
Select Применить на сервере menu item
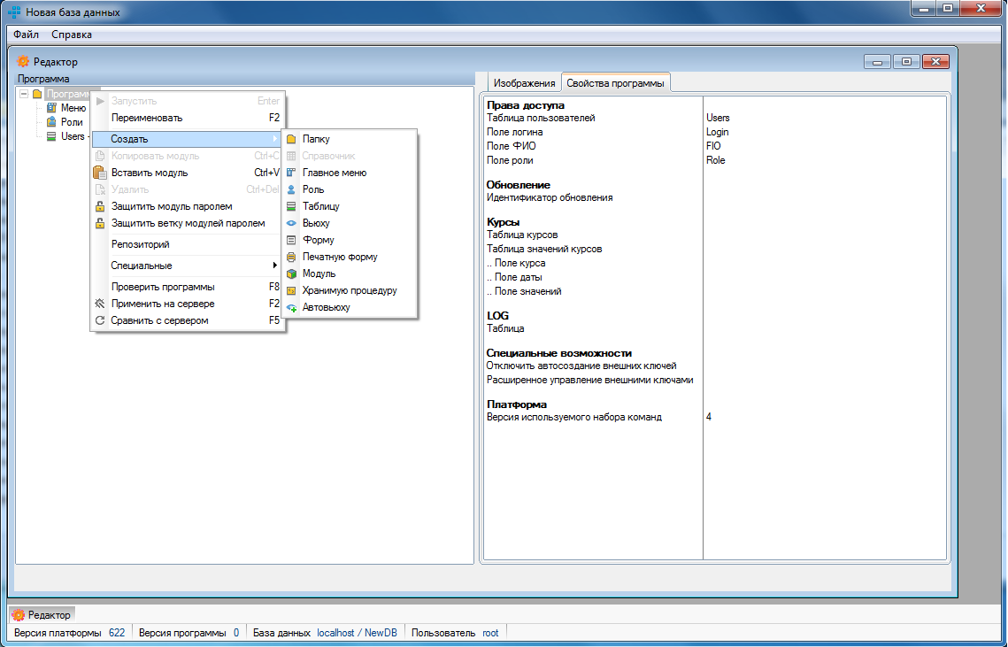[163, 304]
